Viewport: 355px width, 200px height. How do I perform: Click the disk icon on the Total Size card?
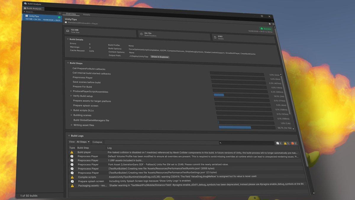pos(67,31)
